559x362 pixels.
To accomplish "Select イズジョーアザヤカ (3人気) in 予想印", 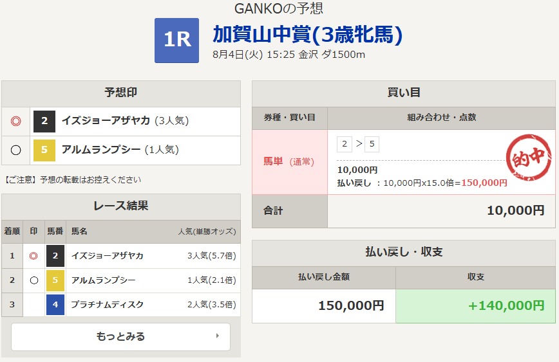I will pos(125,121).
